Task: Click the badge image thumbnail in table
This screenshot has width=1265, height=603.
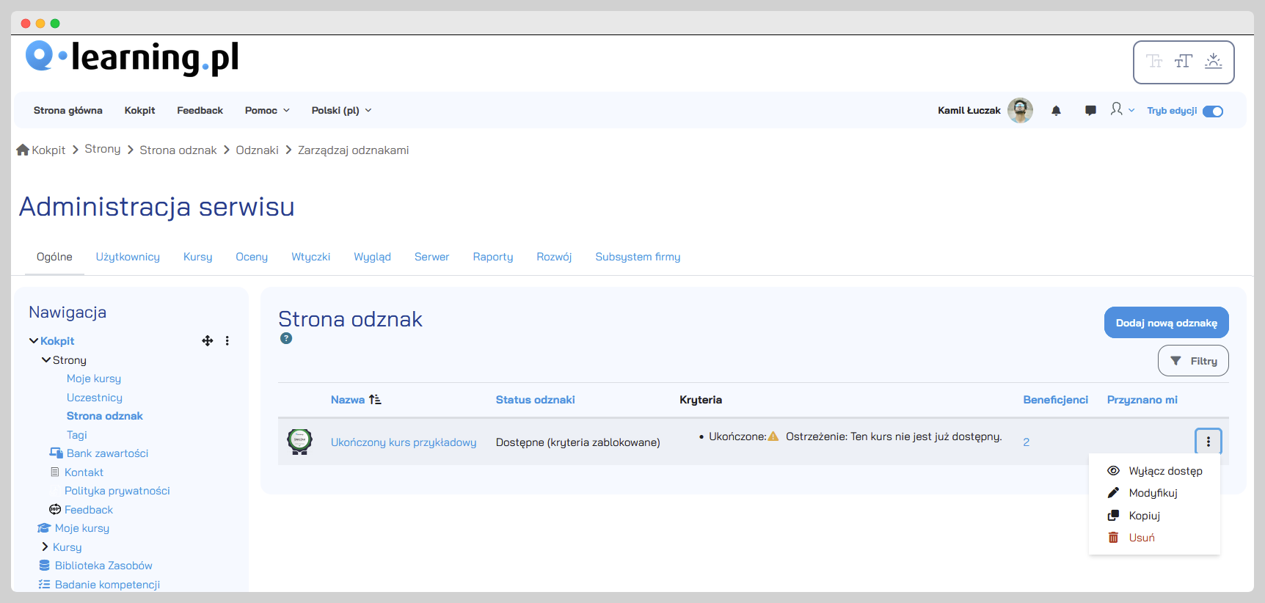Action: [299, 442]
